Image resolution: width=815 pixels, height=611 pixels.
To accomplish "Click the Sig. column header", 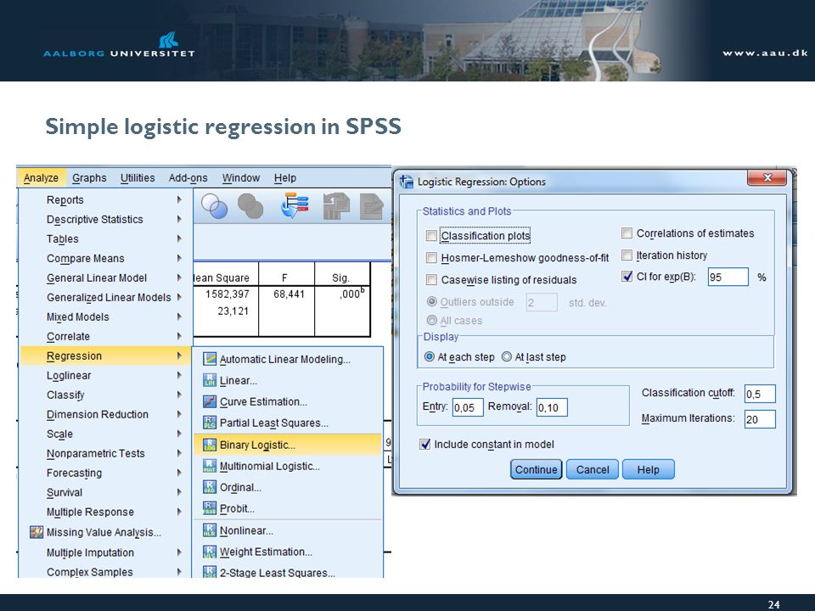I will coord(342,277).
